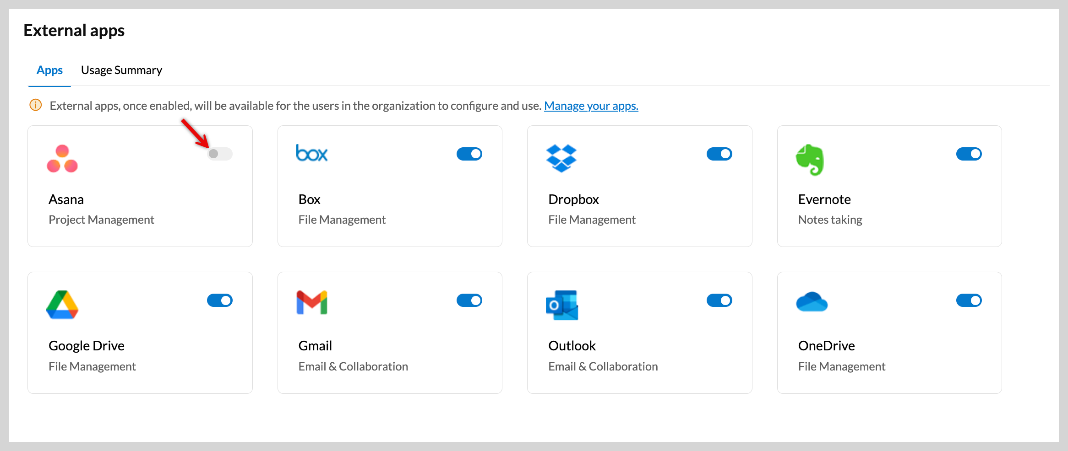Open the Manage your apps link

(591, 106)
